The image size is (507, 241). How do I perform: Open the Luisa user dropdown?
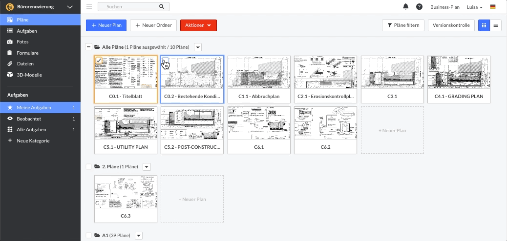click(x=475, y=7)
